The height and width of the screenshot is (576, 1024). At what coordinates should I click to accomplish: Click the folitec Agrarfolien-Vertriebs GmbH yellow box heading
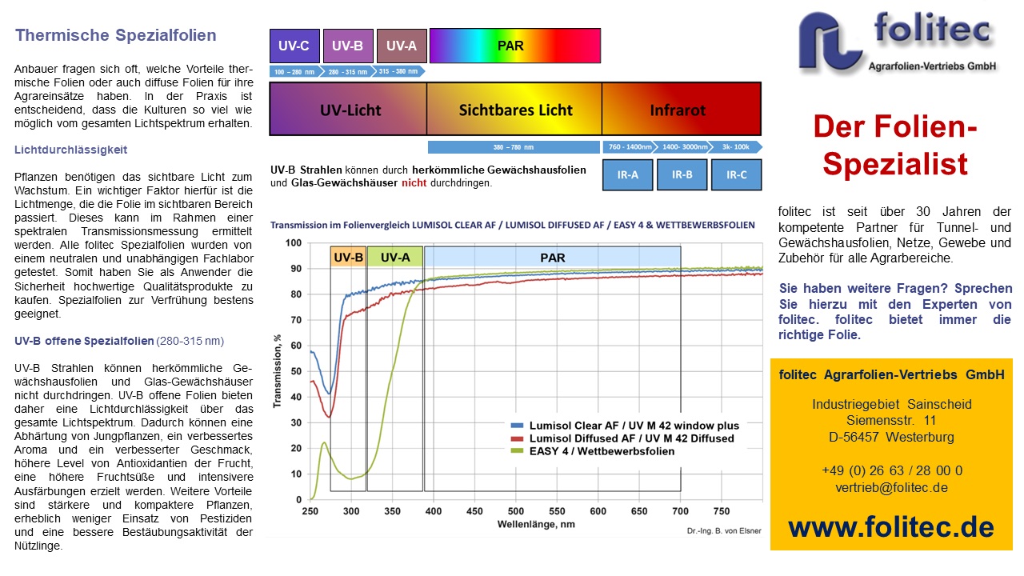point(891,374)
